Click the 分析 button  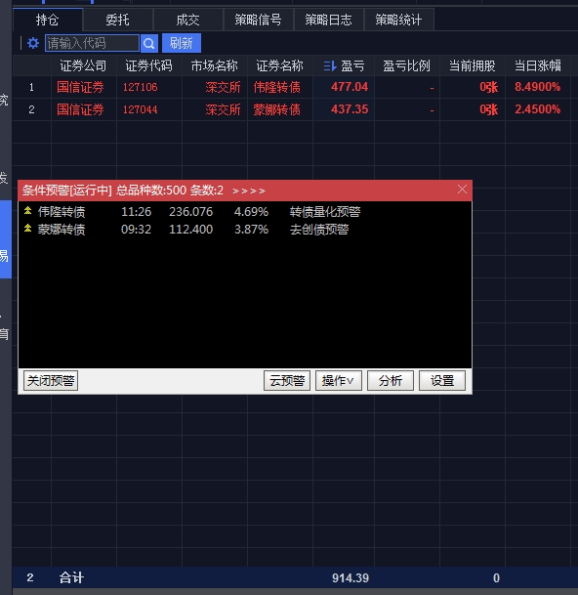click(391, 381)
